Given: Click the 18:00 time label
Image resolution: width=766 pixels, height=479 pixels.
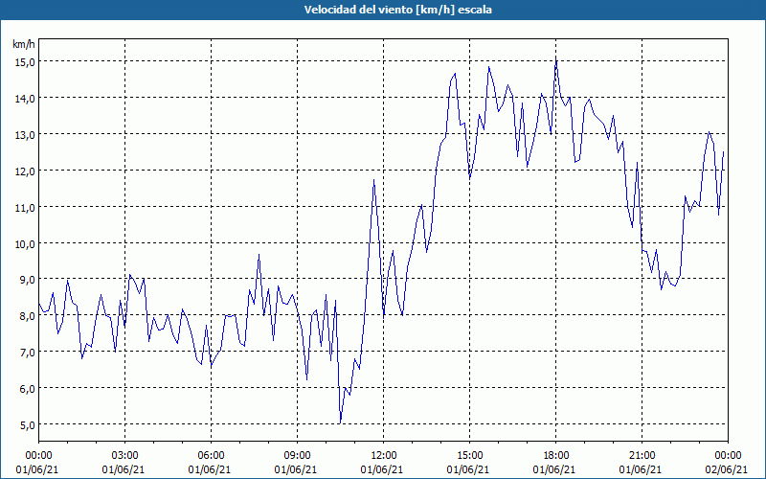Looking at the screenshot, I should tap(555, 456).
